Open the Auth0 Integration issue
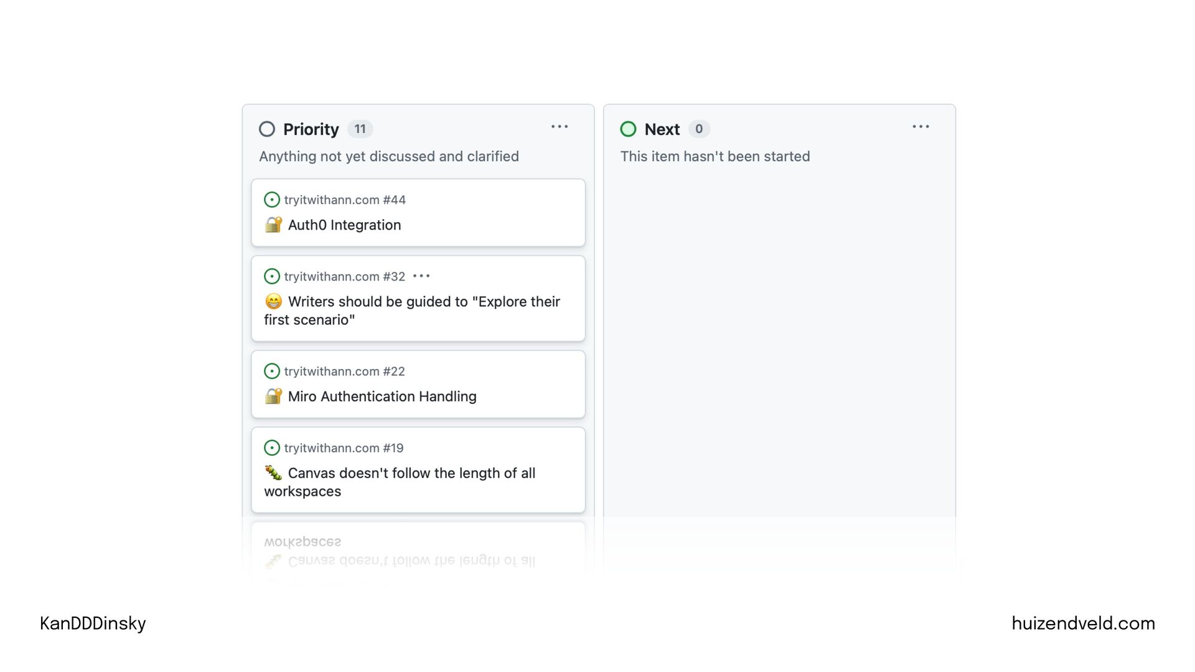The height and width of the screenshot is (672, 1195). point(344,225)
